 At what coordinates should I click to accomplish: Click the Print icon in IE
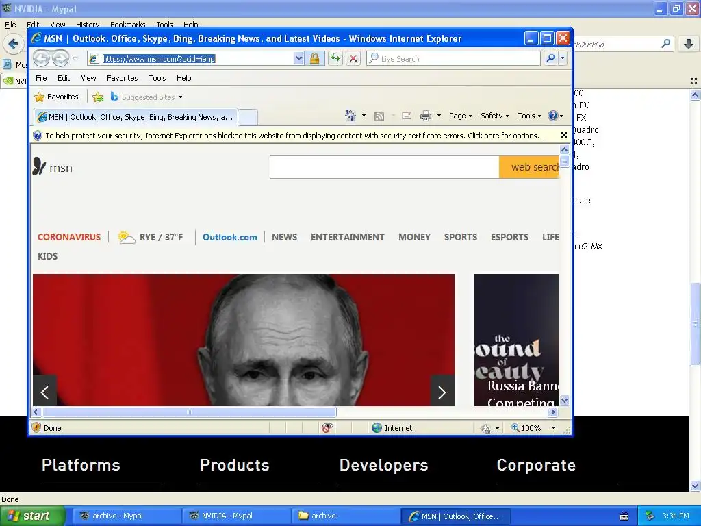[426, 116]
